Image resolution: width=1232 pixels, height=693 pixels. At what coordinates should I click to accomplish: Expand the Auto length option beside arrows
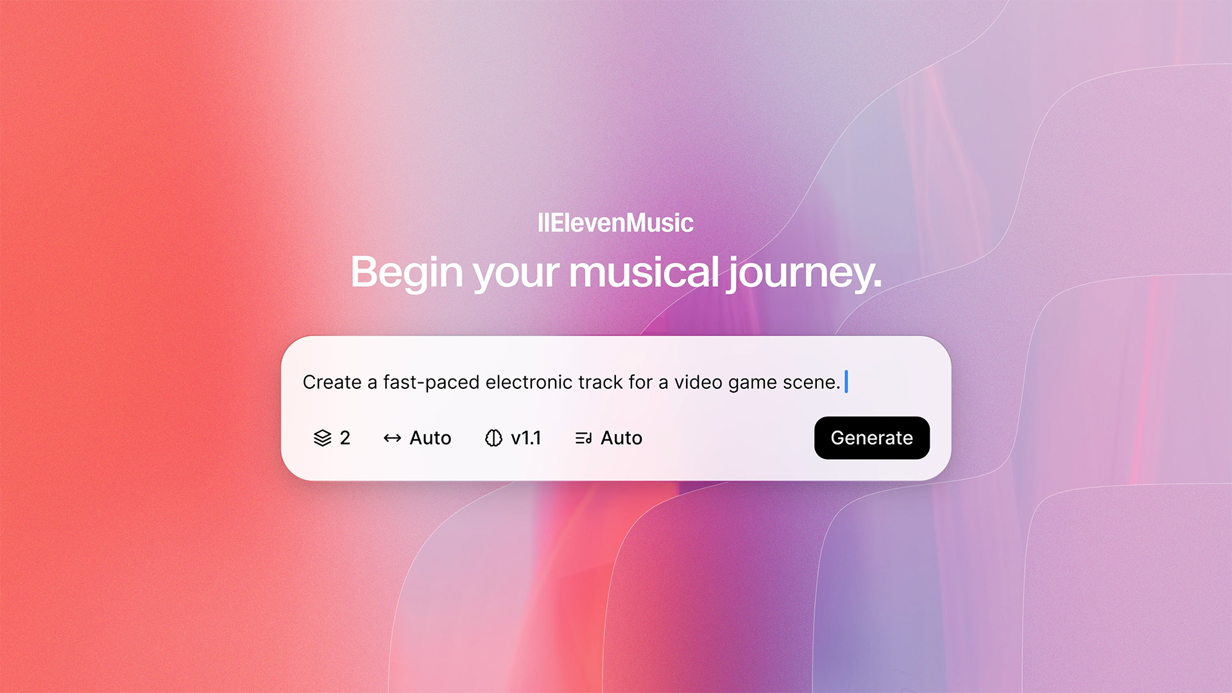pos(431,438)
